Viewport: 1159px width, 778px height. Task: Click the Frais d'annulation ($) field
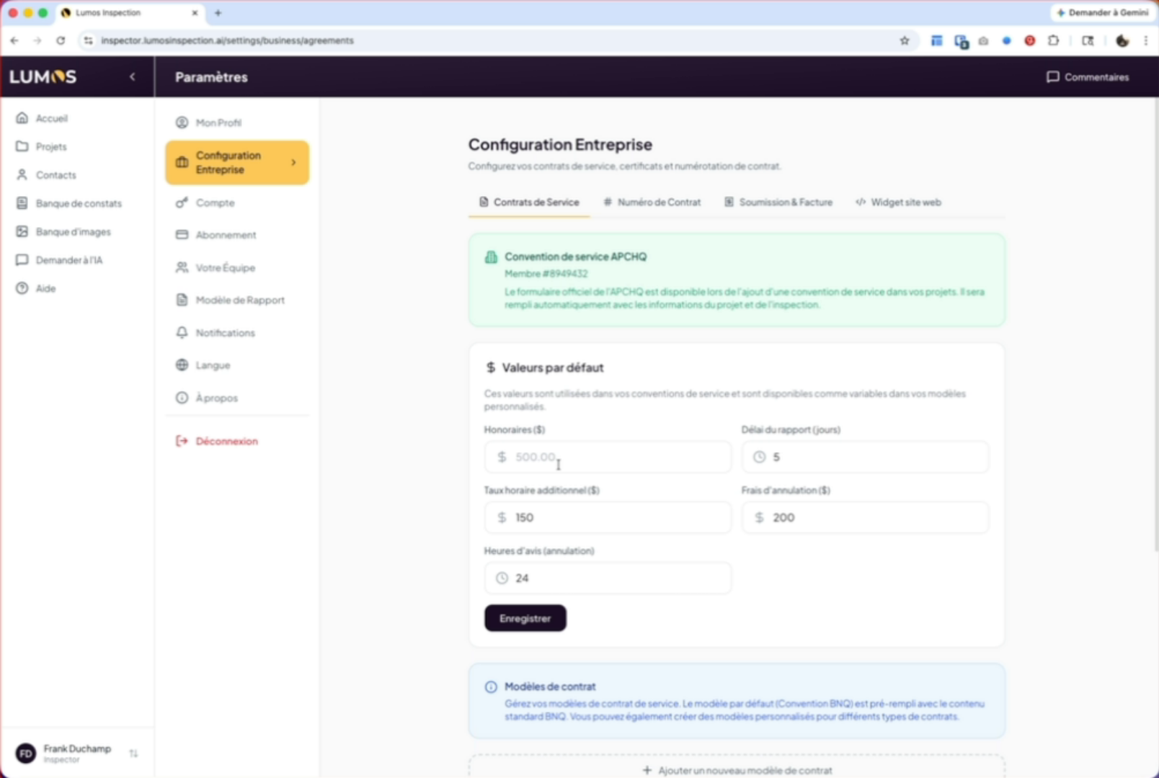[x=874, y=518]
